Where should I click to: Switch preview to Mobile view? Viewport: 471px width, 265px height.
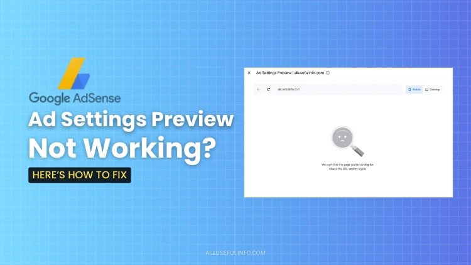coord(414,90)
